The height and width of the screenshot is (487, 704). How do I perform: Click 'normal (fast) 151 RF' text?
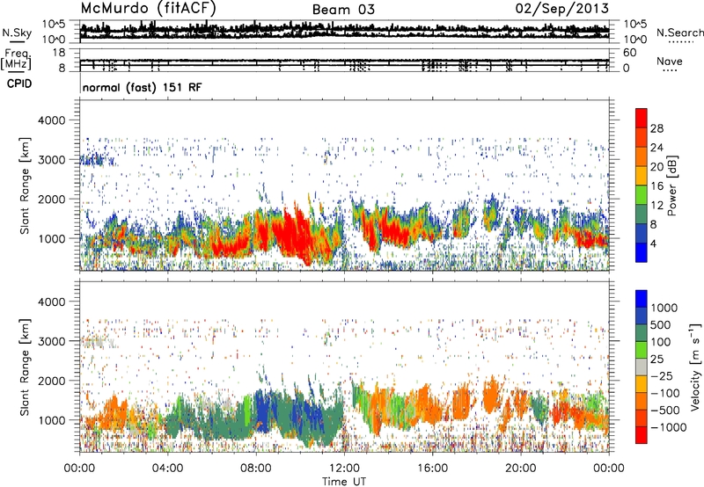(143, 87)
